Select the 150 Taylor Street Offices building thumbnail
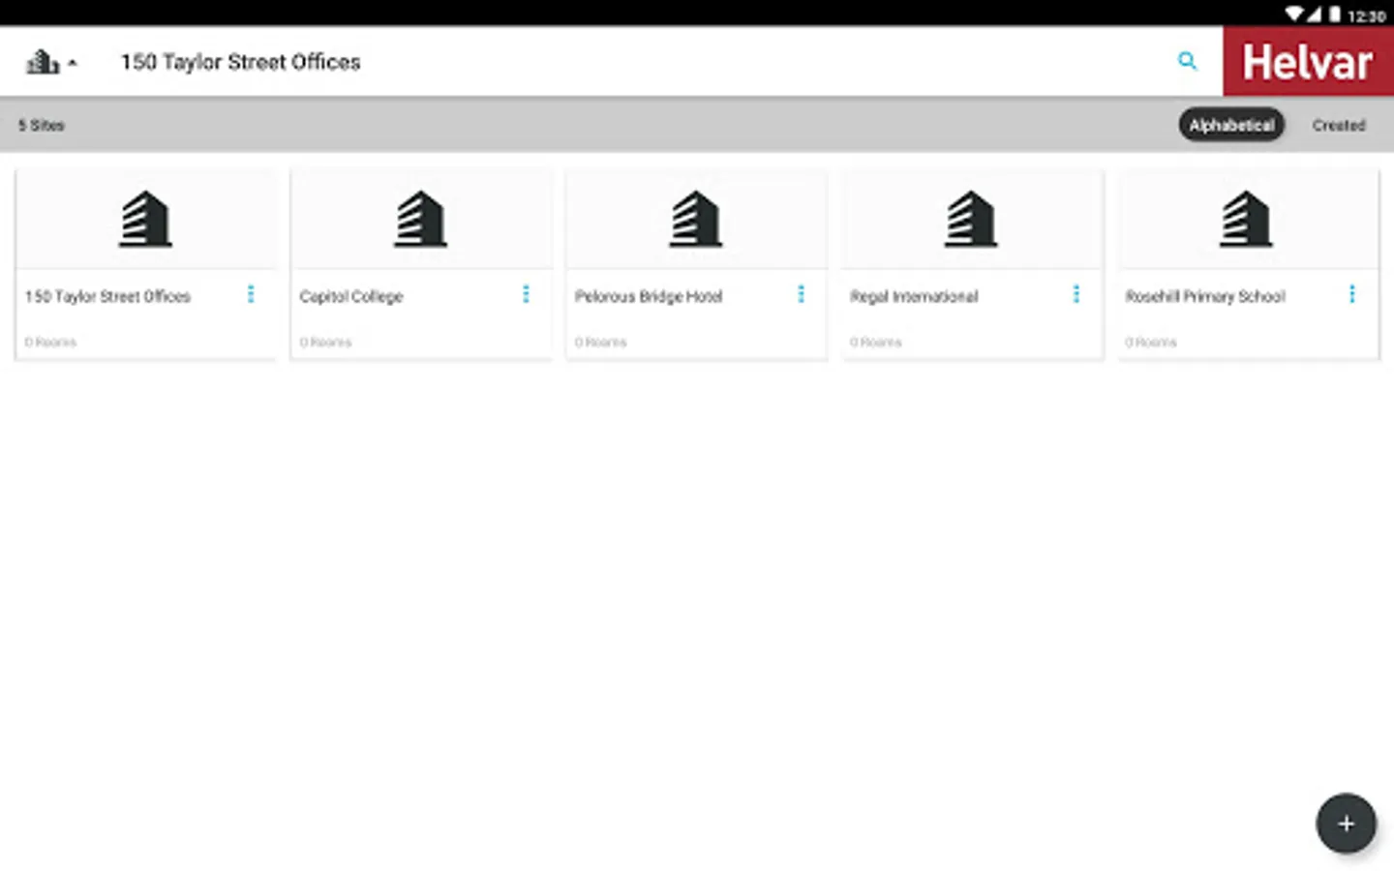This screenshot has width=1394, height=871. [x=145, y=219]
